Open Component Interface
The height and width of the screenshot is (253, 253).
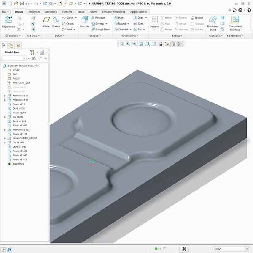tap(235, 23)
